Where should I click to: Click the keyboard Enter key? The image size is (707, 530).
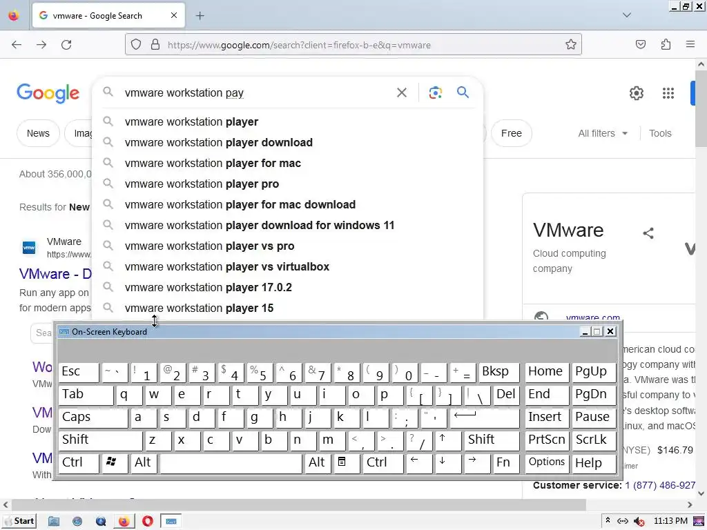coord(485,418)
